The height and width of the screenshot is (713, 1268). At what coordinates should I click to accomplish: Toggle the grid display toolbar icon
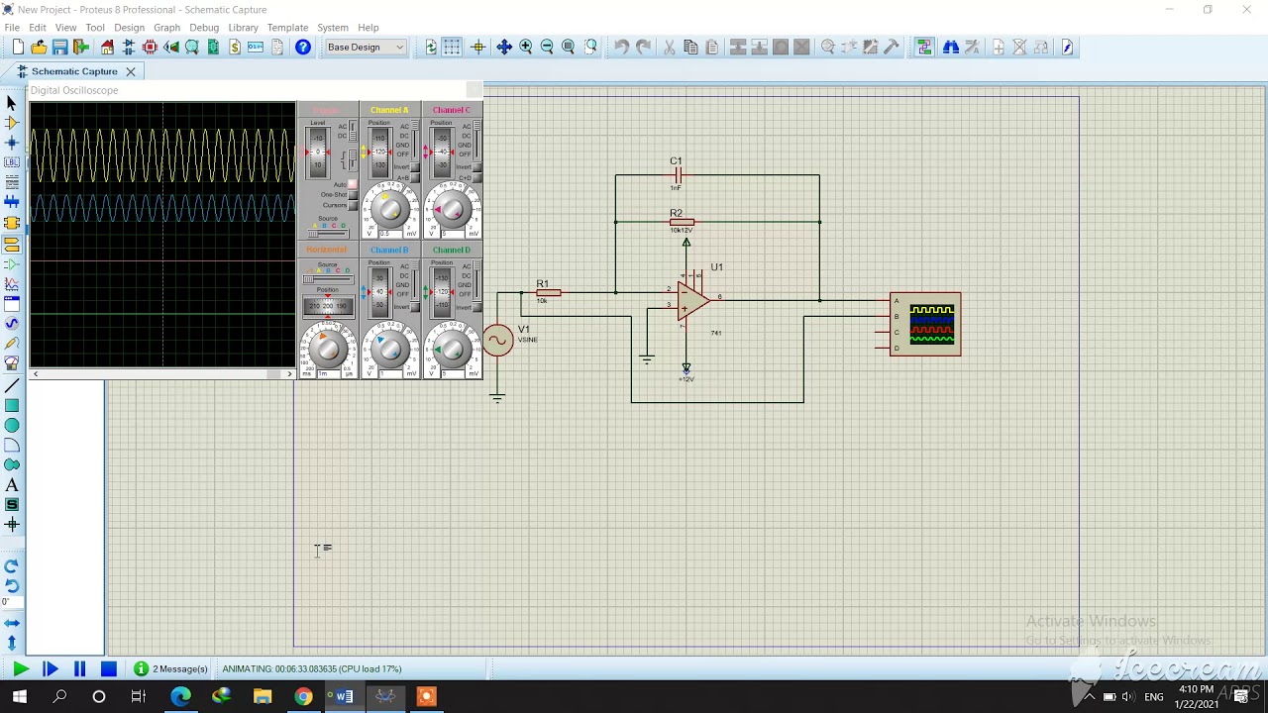pos(452,48)
